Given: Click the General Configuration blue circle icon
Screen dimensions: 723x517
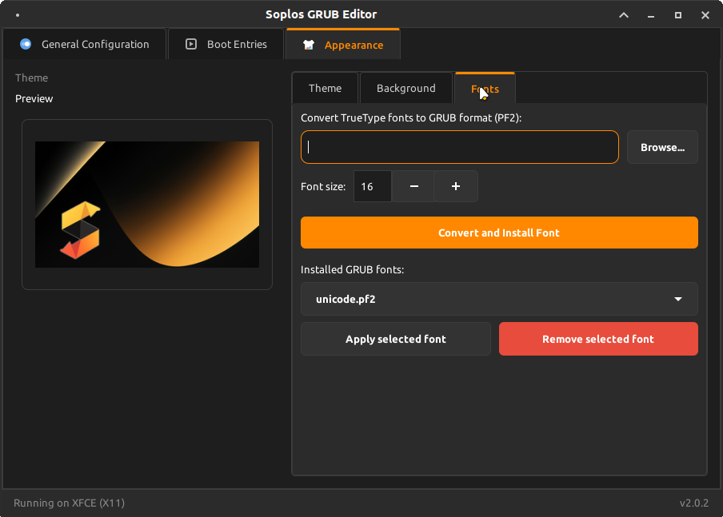Looking at the screenshot, I should [x=26, y=44].
